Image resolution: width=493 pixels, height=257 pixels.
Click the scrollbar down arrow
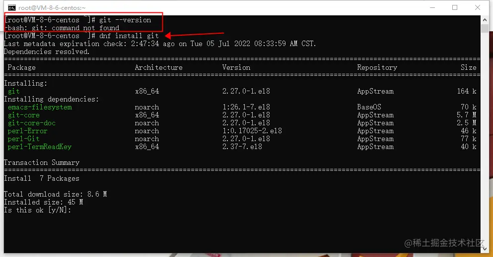[x=485, y=249]
